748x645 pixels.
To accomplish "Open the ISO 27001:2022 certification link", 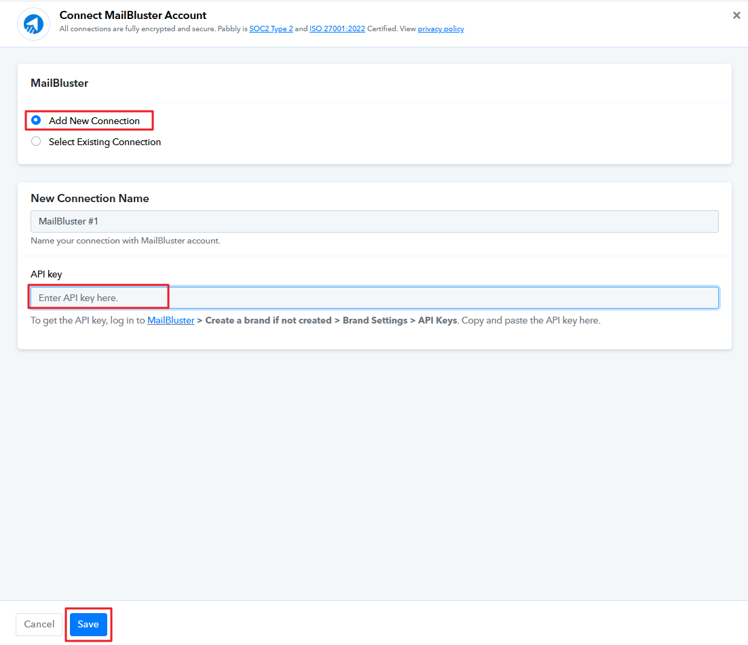I will point(337,29).
